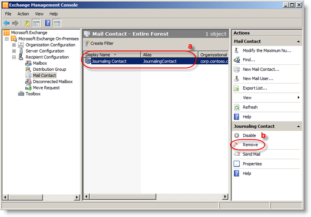Collapse the Recipient Configuration tree node
The width and height of the screenshot is (311, 217).
pyautogui.click(x=14, y=57)
